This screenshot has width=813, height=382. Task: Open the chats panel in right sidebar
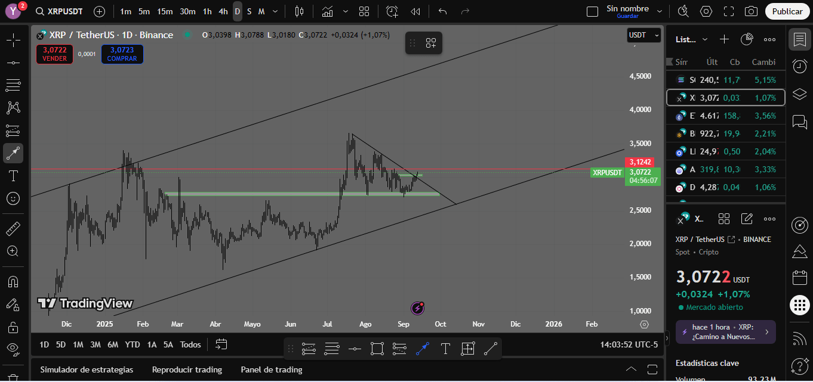pyautogui.click(x=799, y=122)
